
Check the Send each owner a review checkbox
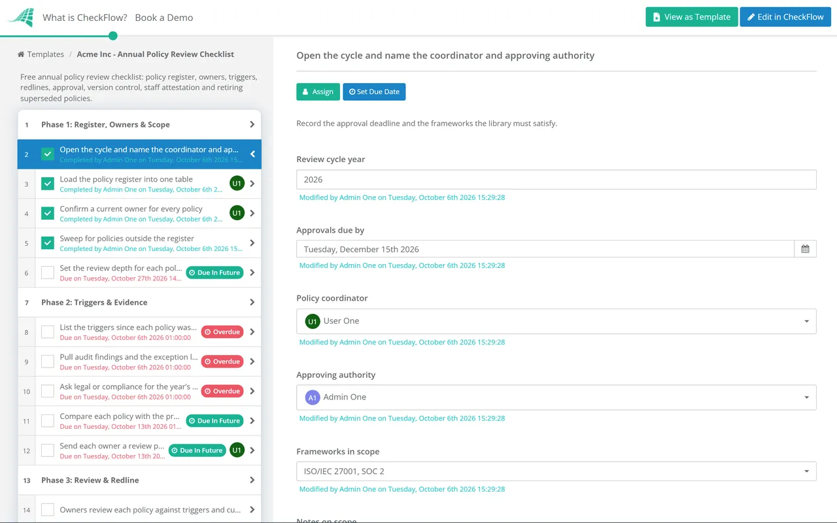pyautogui.click(x=48, y=450)
